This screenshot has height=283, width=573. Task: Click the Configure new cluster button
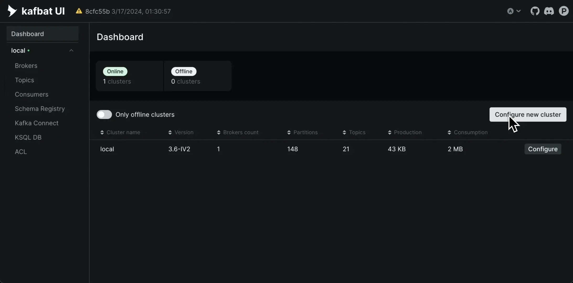pos(528,115)
